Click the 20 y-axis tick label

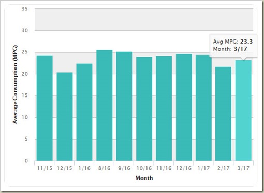[x=25, y=74]
